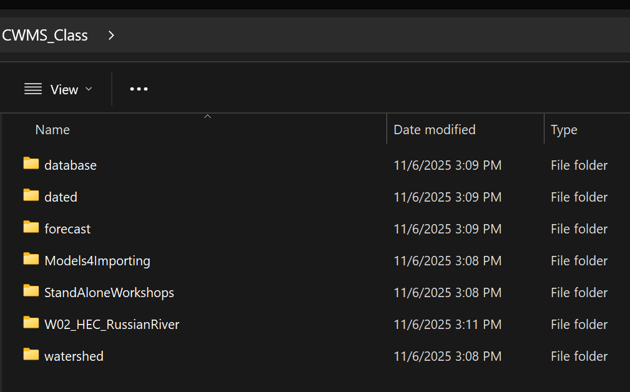Screen dimensions: 630x392
Task: Select the W02_HEC_RussianRiver folder name
Action: pyautogui.click(x=112, y=325)
